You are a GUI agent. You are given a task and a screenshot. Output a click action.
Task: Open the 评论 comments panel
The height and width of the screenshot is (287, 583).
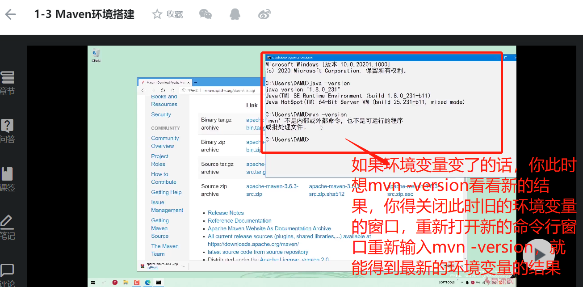tap(7, 275)
